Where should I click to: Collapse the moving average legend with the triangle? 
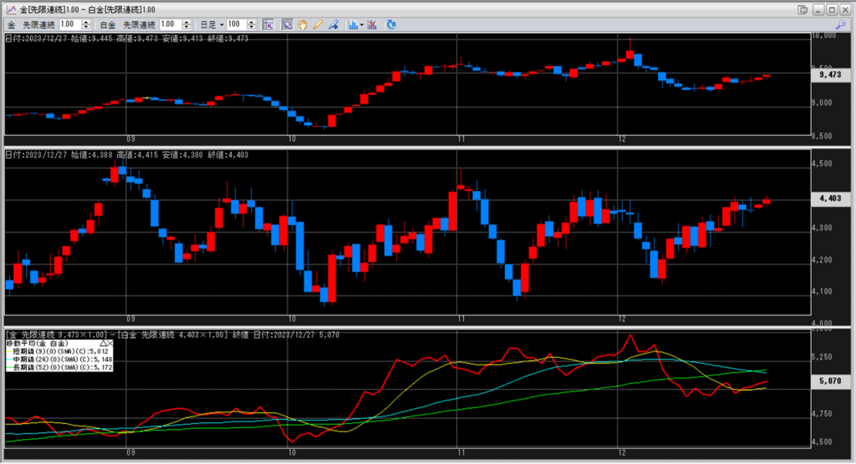[104, 343]
